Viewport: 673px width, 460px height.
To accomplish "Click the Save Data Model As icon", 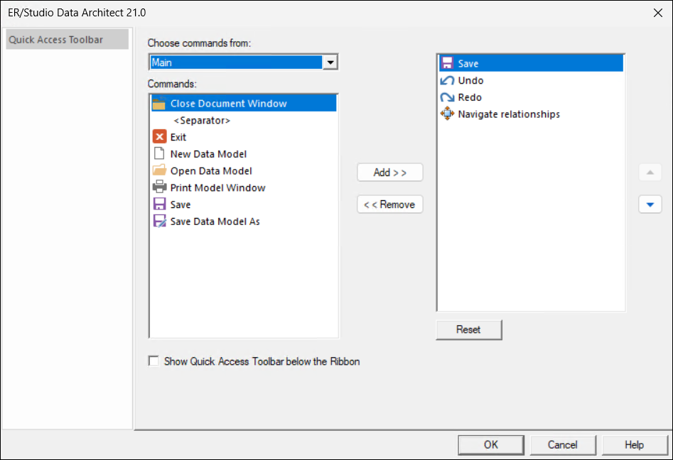I will (x=159, y=221).
